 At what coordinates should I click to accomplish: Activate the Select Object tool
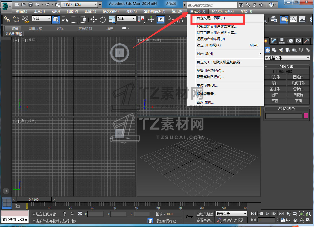pos(56,20)
